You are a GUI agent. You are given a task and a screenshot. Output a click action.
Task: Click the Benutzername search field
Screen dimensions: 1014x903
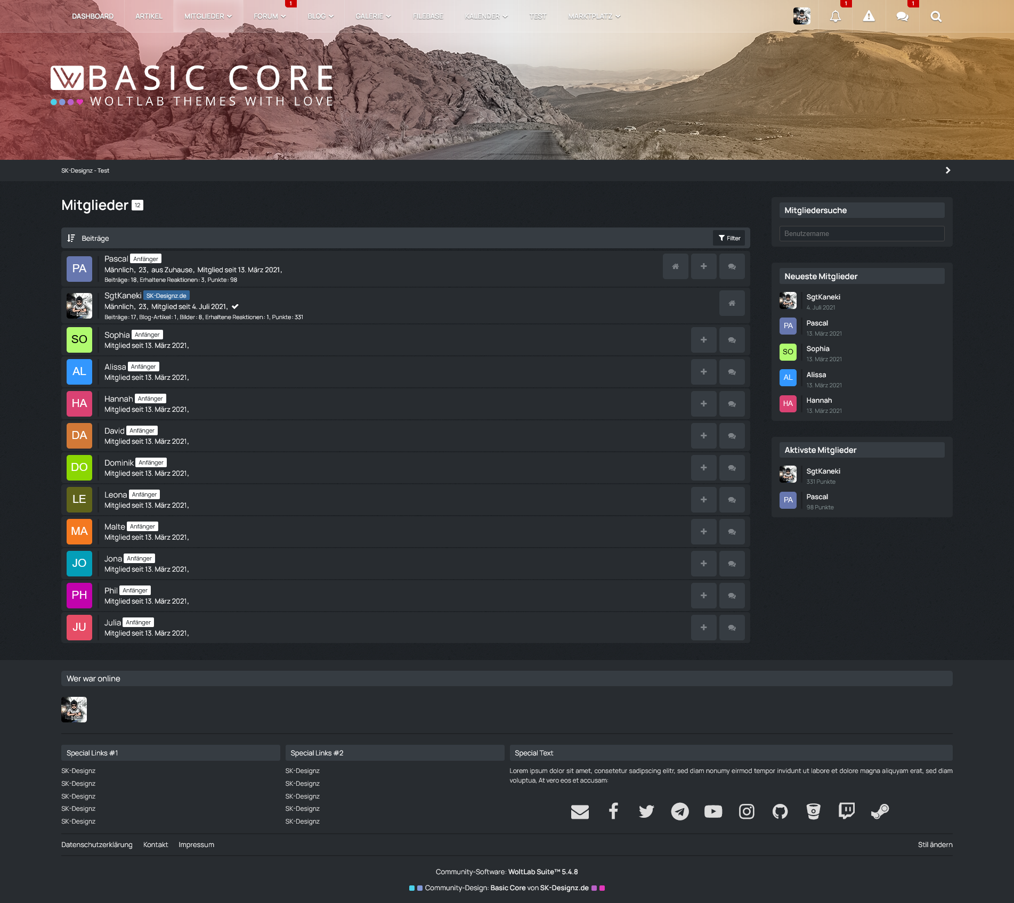tap(862, 233)
